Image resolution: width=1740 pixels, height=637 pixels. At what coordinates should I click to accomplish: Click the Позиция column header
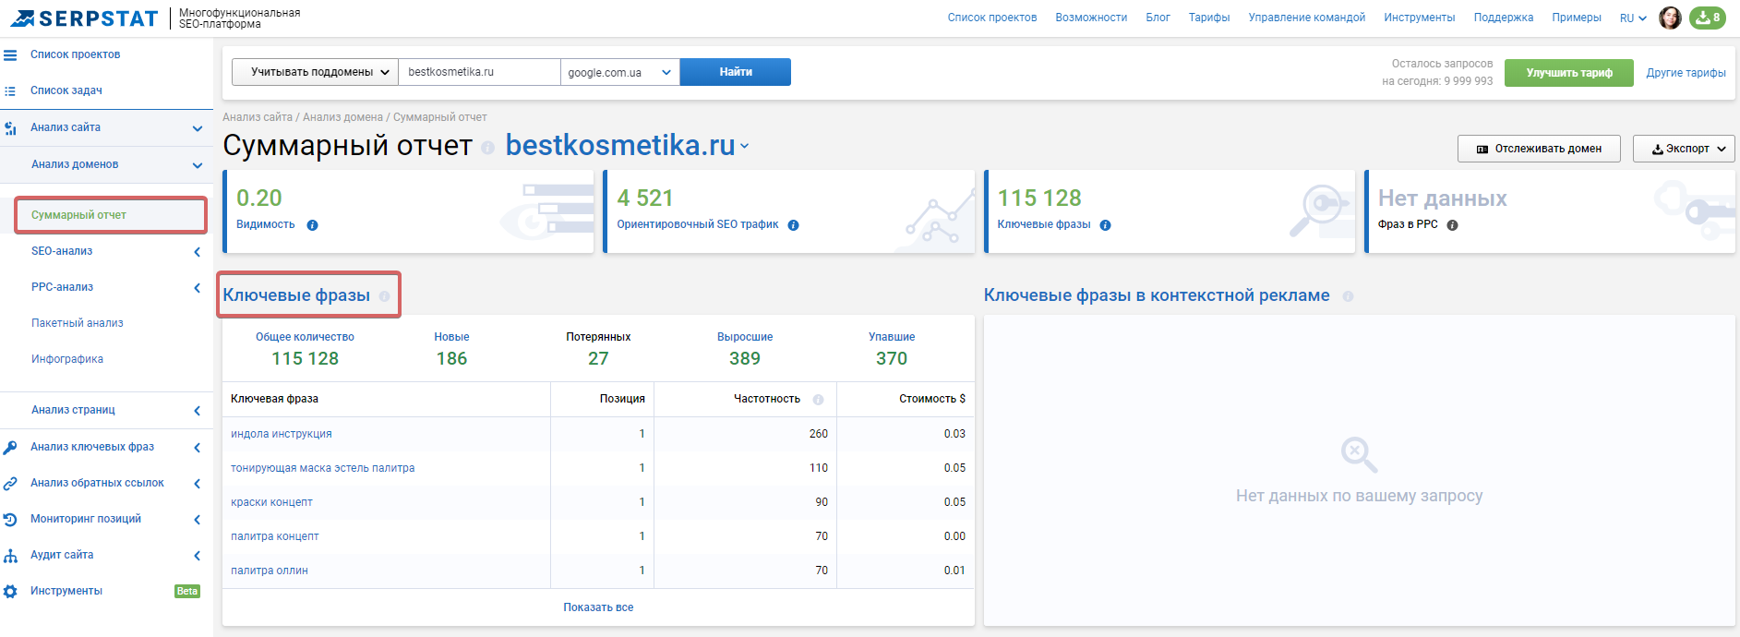pos(622,399)
